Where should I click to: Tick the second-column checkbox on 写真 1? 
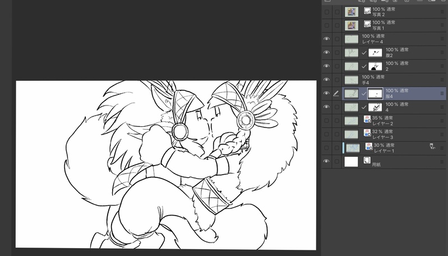(337, 25)
